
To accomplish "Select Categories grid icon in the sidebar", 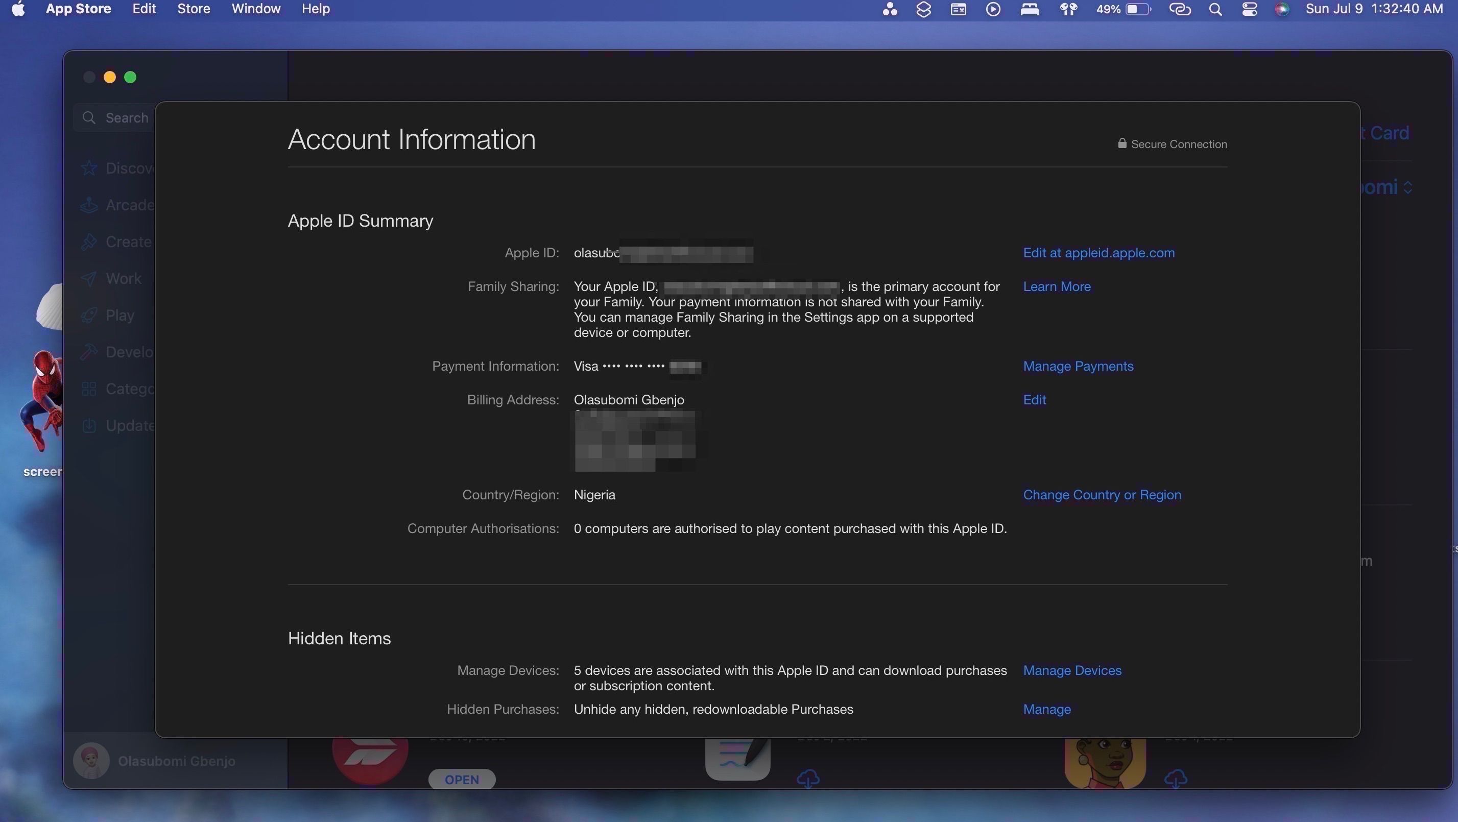I will pos(89,389).
